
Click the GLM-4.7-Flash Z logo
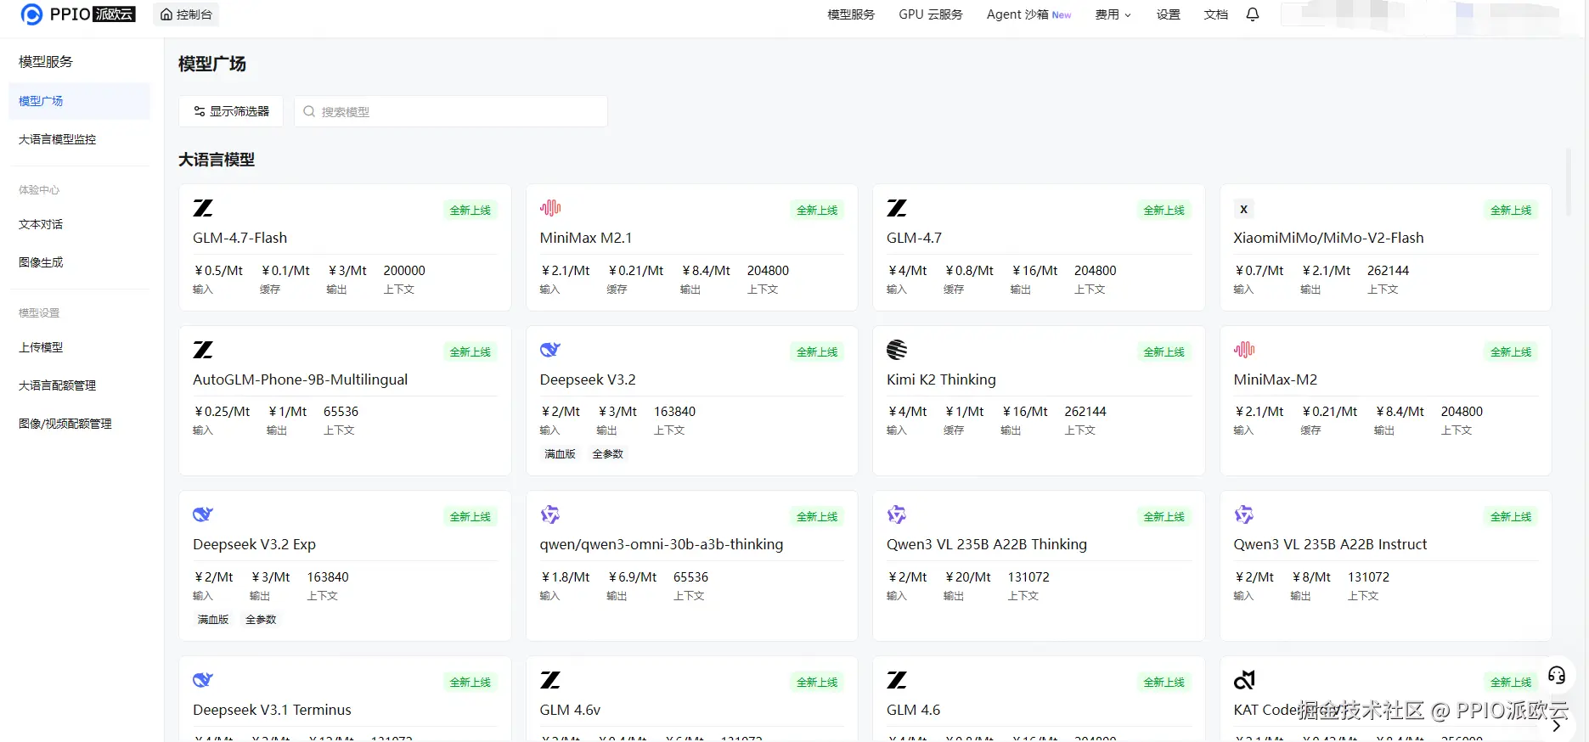pos(203,208)
